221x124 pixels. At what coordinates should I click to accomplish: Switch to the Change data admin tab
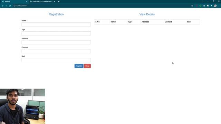42,1
